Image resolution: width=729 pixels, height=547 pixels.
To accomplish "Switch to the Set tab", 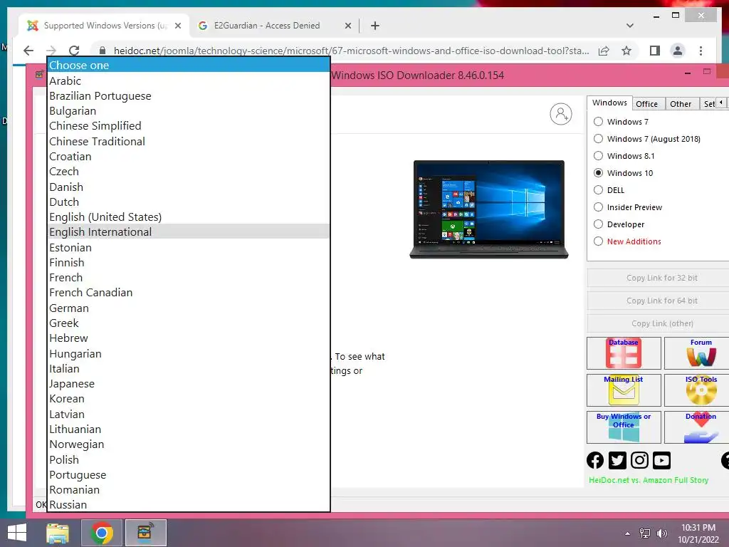I will pyautogui.click(x=708, y=104).
